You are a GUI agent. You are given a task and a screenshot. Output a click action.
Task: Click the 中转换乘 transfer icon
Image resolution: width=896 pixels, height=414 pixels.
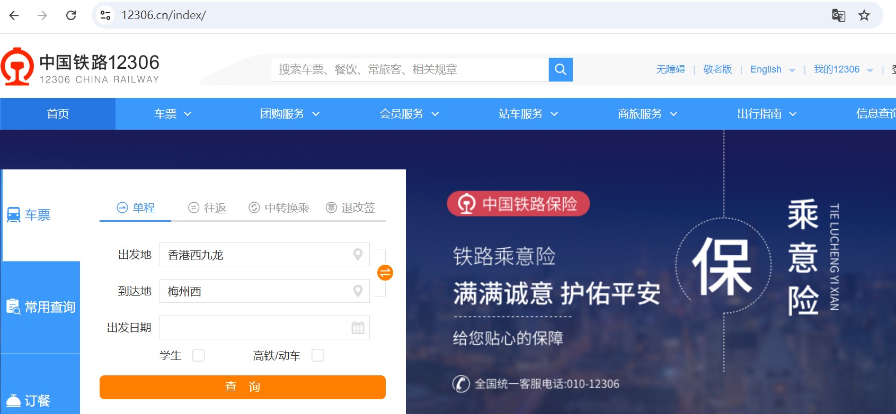[x=254, y=208]
